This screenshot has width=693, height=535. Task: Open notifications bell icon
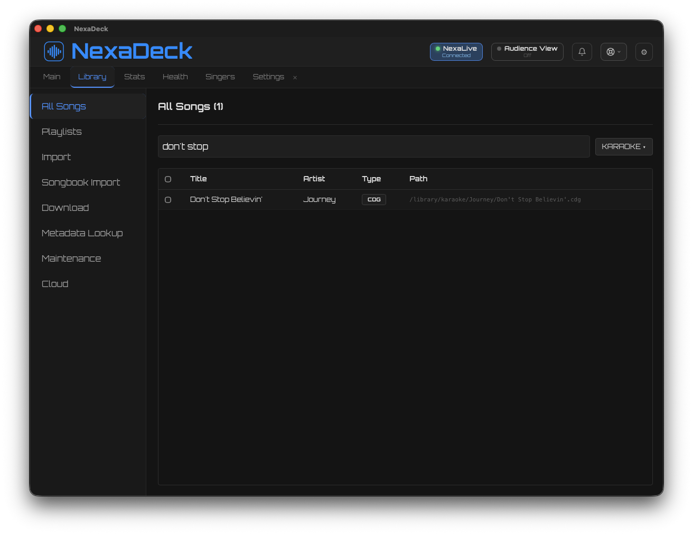point(582,52)
